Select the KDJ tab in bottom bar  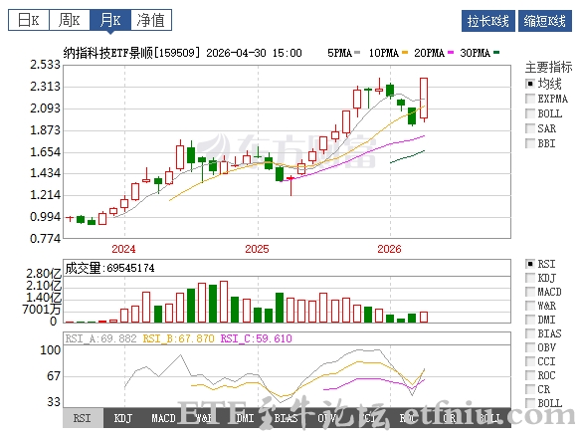(123, 418)
